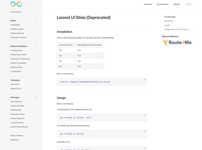202x150 pixels.
Task: Jump to Usage with Laravel Fortify section
Action: pyautogui.click(x=177, y=29)
